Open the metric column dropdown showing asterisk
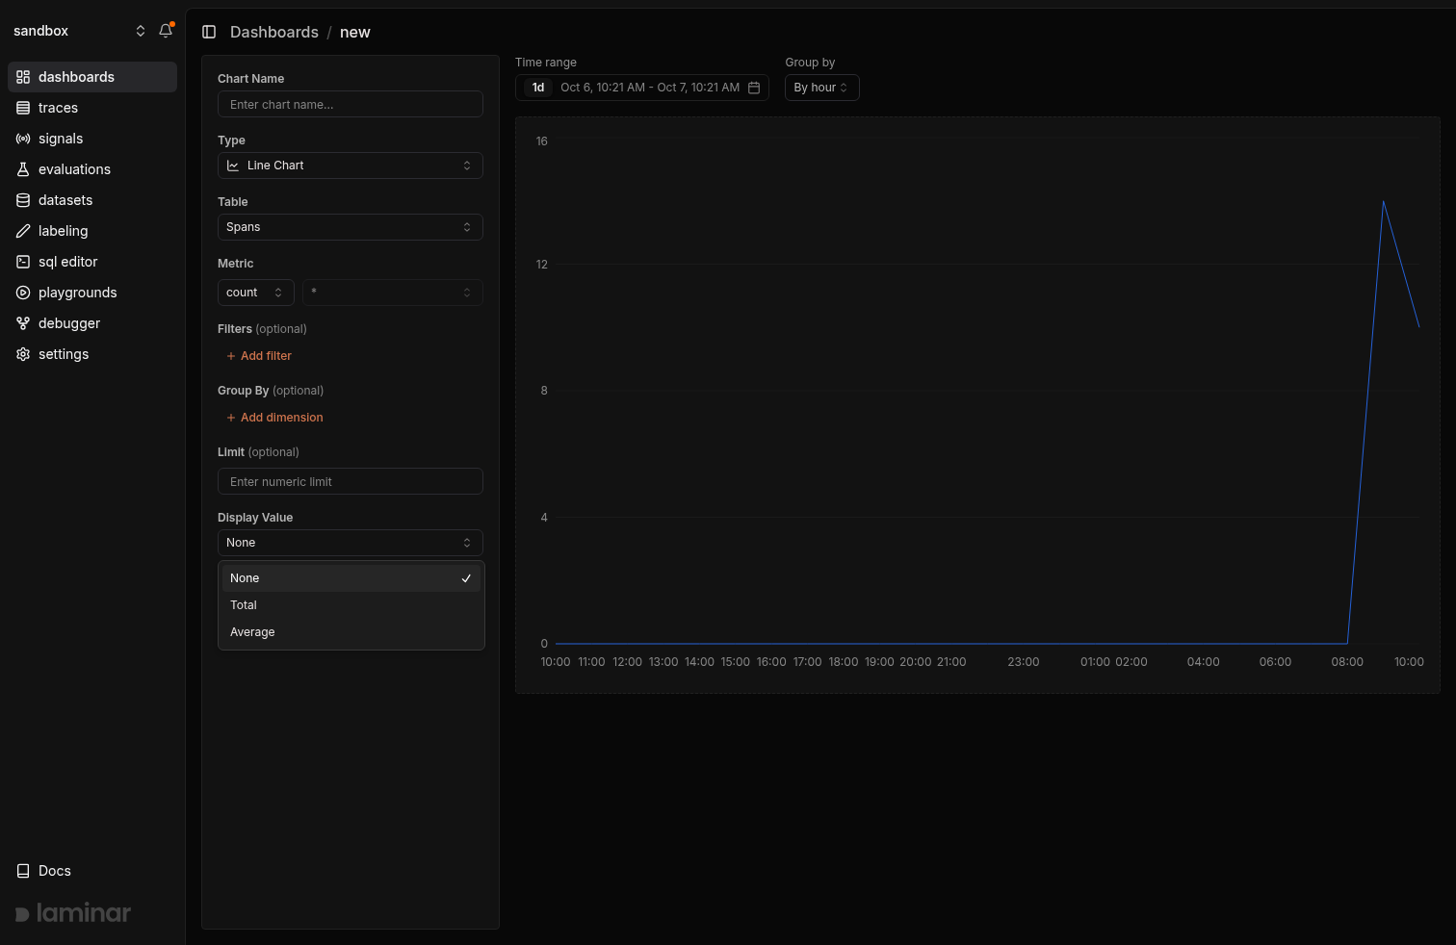The width and height of the screenshot is (1456, 945). (393, 293)
